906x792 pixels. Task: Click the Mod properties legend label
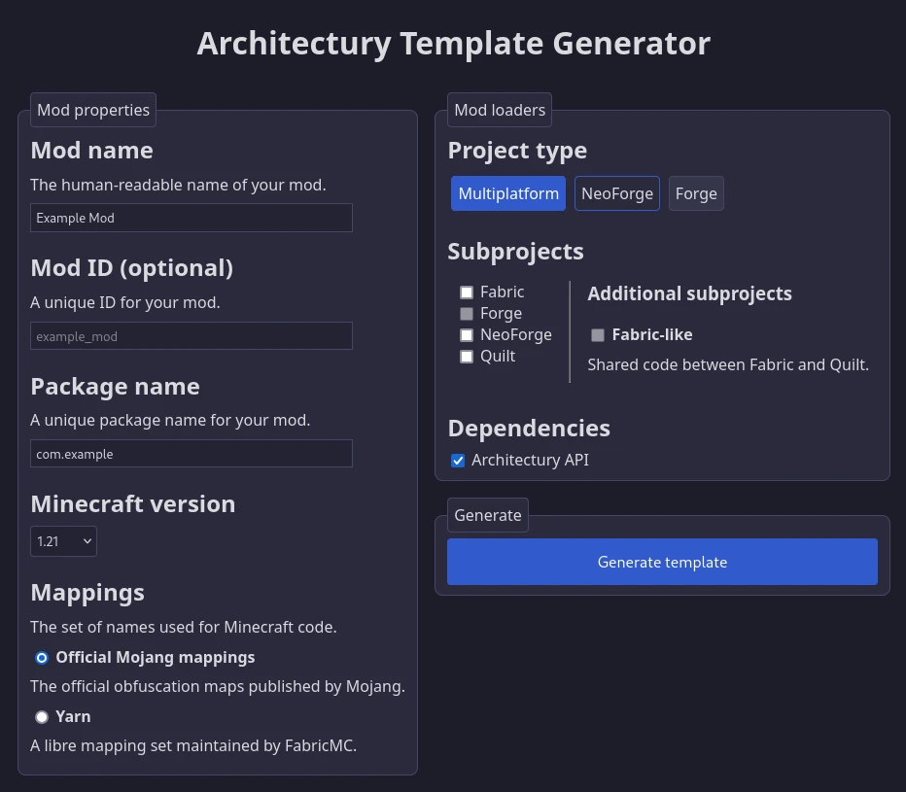pos(93,110)
